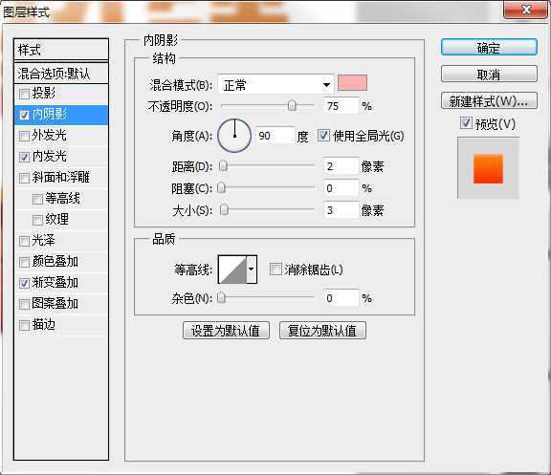Confirm with the 确定 button
This screenshot has width=551, height=475.
tap(489, 48)
